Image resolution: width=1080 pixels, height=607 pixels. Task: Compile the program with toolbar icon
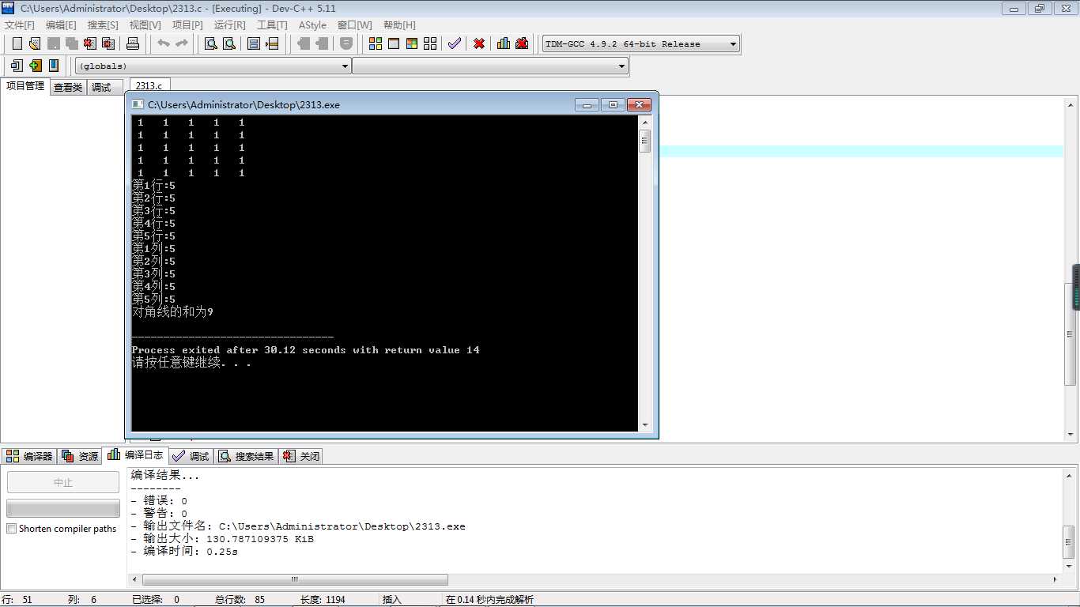[x=376, y=43]
